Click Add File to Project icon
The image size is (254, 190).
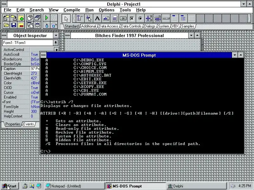click(21, 18)
